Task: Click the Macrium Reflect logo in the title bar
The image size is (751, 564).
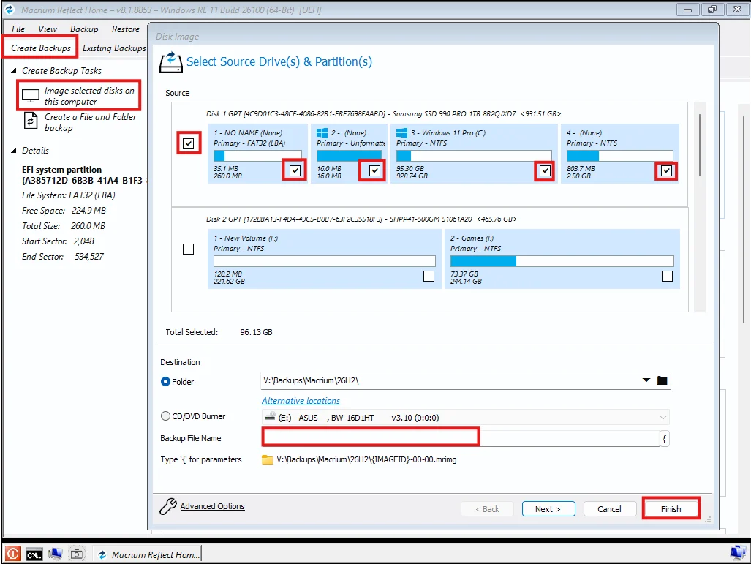Action: pos(10,10)
